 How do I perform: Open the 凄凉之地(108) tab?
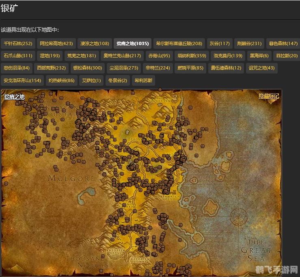point(95,43)
